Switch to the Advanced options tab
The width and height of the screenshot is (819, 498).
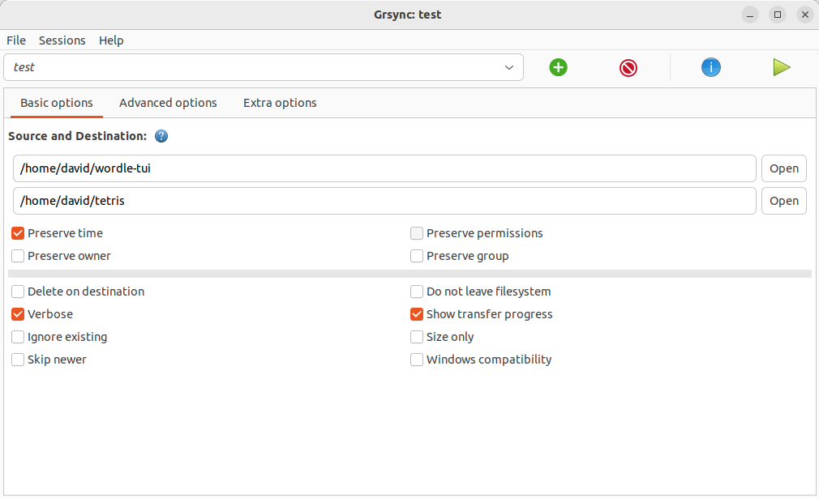168,103
